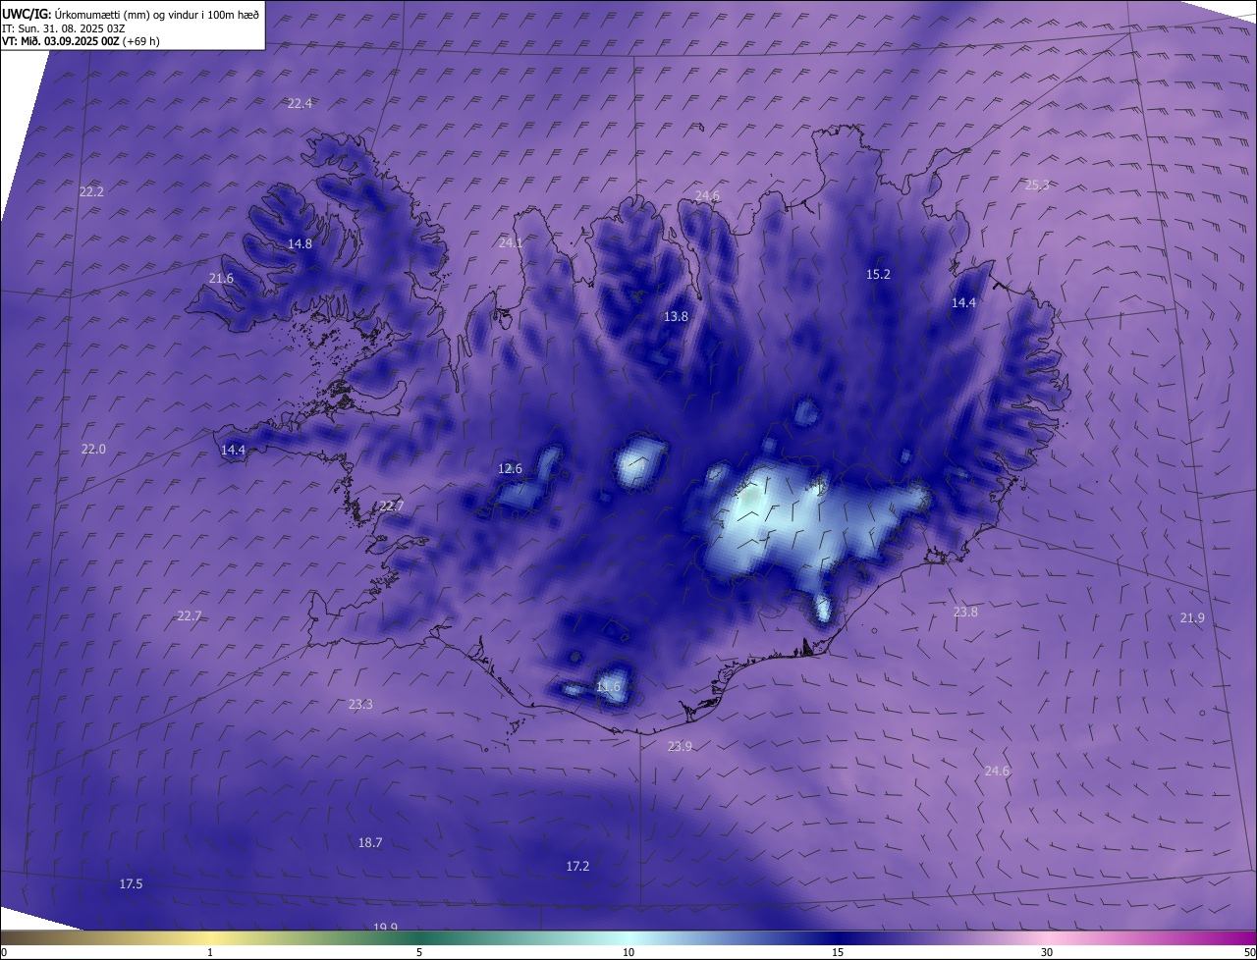Click the 11.6 value label
The image size is (1257, 960).
(608, 687)
